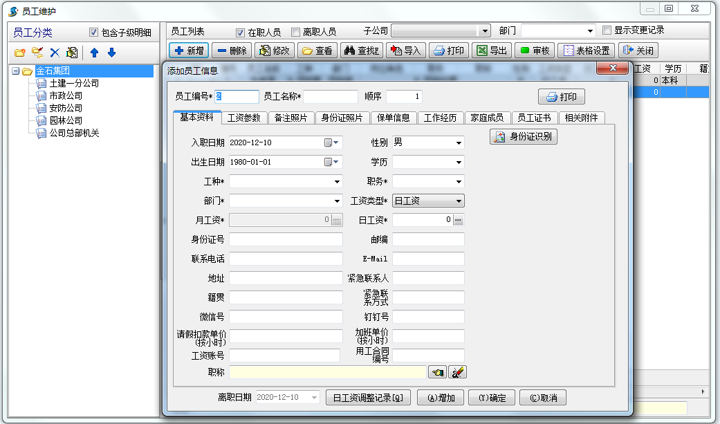The height and width of the screenshot is (424, 720).
Task: Open the 性别 gender dropdown
Action: click(x=459, y=142)
